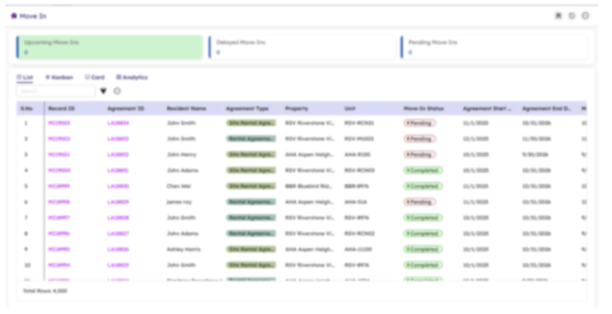Open the Record ID link in row 1
Image resolution: width=612 pixels, height=314 pixels.
coord(59,123)
